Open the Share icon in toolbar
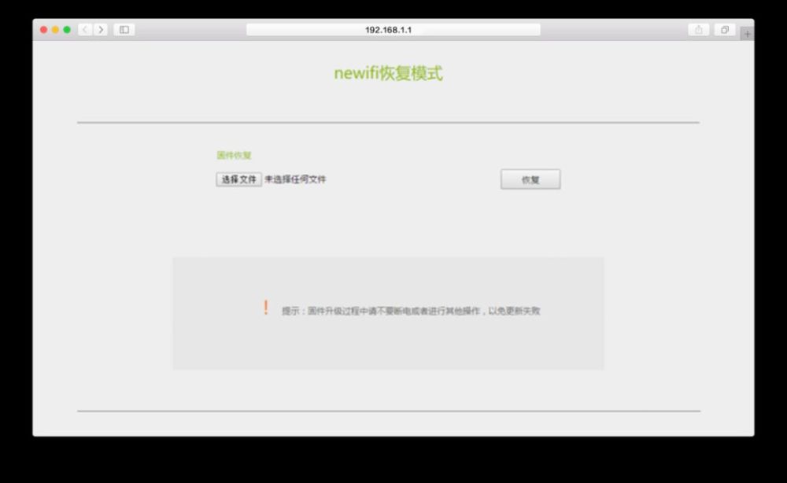The height and width of the screenshot is (483, 787). click(x=699, y=30)
